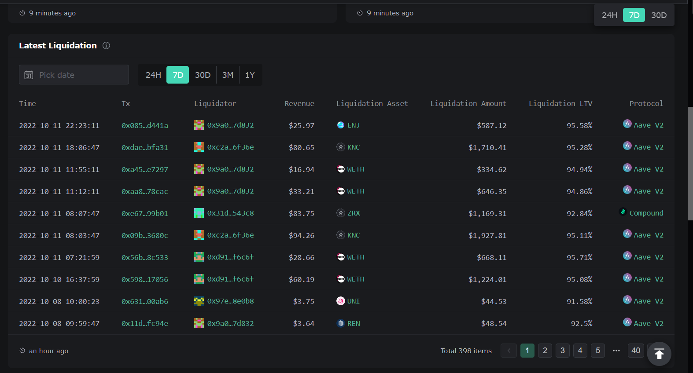The height and width of the screenshot is (373, 693).
Task: Click the scroll-to-top arrow button
Action: click(x=659, y=354)
